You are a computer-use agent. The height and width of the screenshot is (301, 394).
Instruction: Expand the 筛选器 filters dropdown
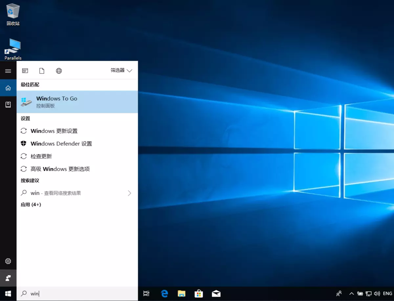coord(121,71)
